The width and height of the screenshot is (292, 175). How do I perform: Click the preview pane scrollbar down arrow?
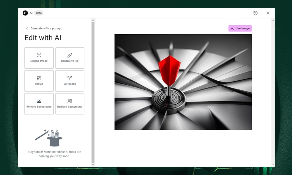click(x=273, y=165)
